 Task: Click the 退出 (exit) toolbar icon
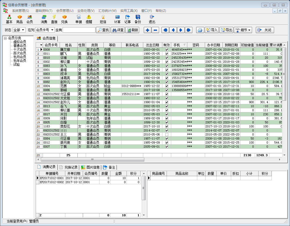point(152,19)
